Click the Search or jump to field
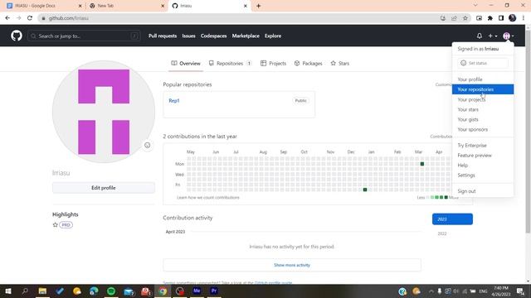The width and height of the screenshot is (531, 298). [84, 36]
